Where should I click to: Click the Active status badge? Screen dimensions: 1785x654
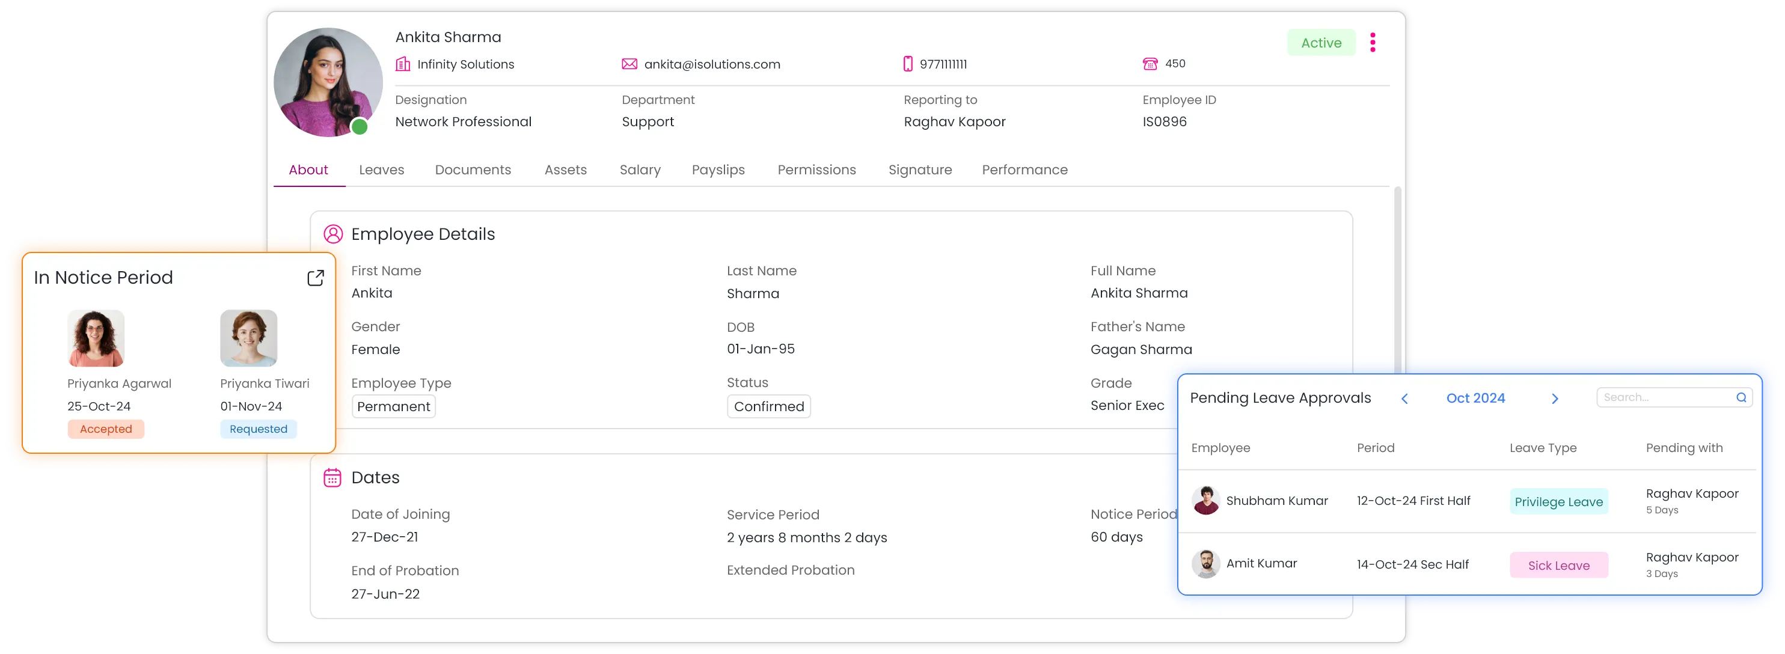(1321, 43)
